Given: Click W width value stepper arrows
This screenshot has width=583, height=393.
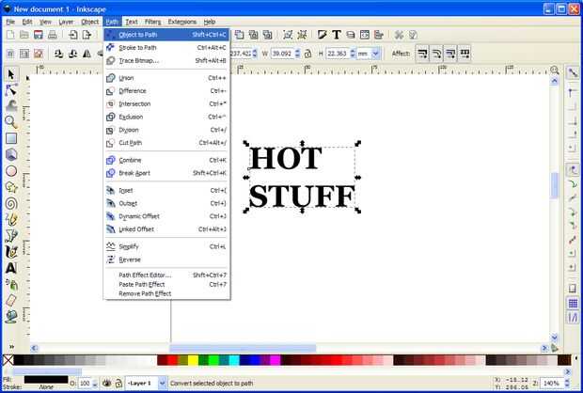Looking at the screenshot, I should (x=297, y=54).
